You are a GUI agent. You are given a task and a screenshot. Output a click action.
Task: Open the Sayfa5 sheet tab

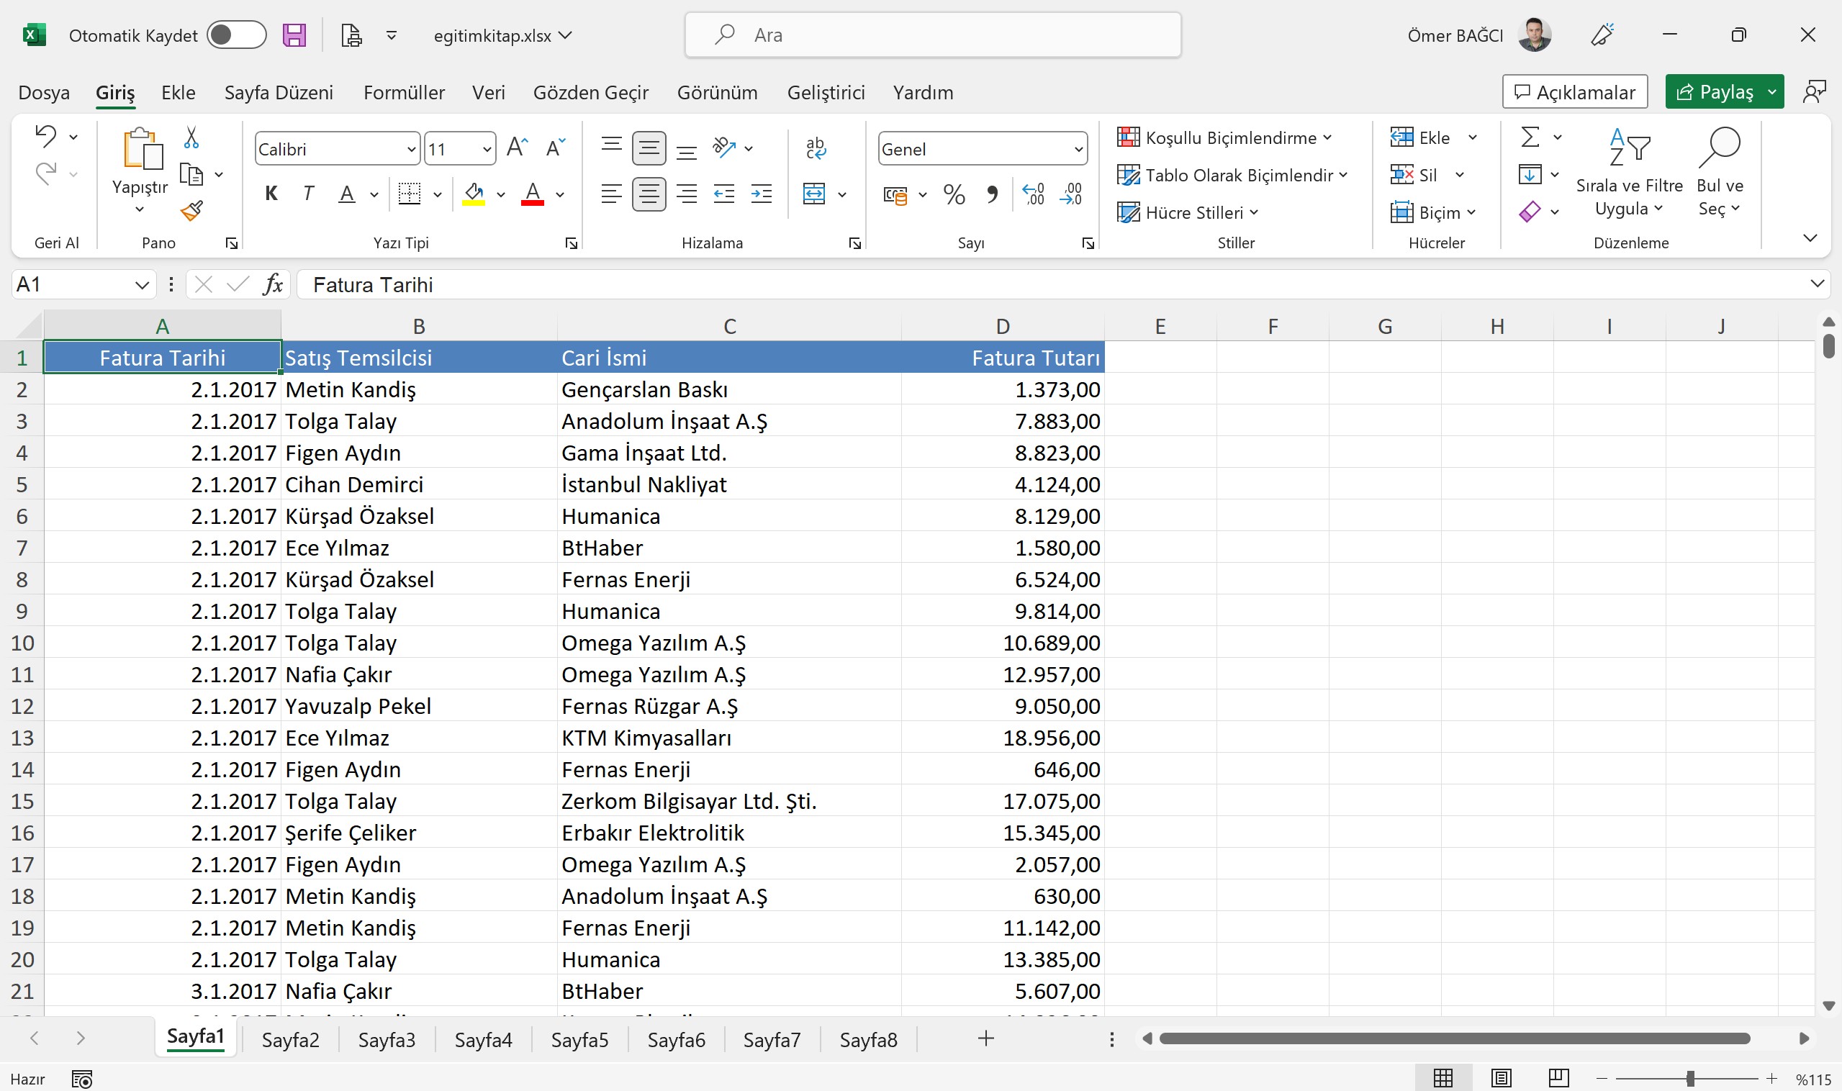[579, 1038]
